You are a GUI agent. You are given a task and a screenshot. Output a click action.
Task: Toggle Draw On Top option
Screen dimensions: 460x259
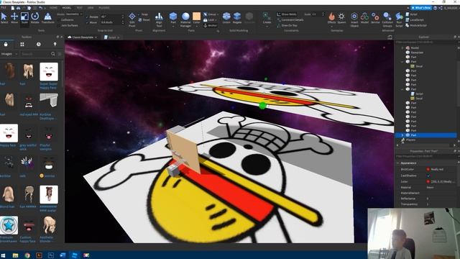pyautogui.click(x=287, y=26)
